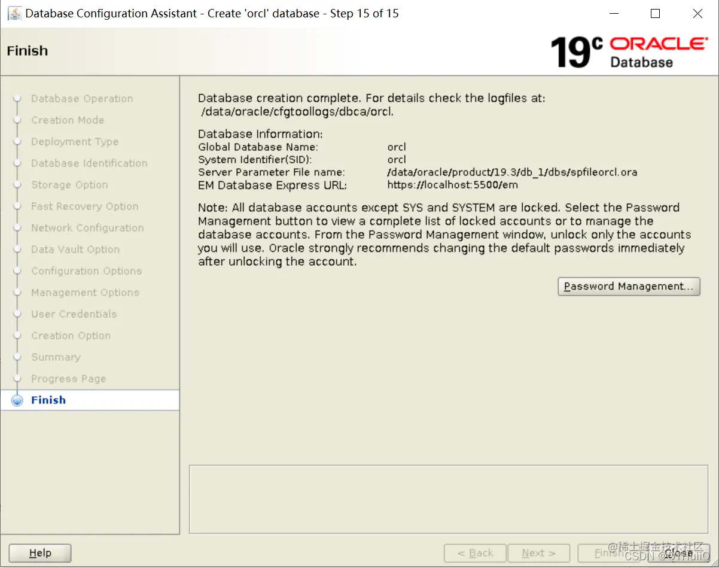Select the User Credentials step

(x=74, y=314)
